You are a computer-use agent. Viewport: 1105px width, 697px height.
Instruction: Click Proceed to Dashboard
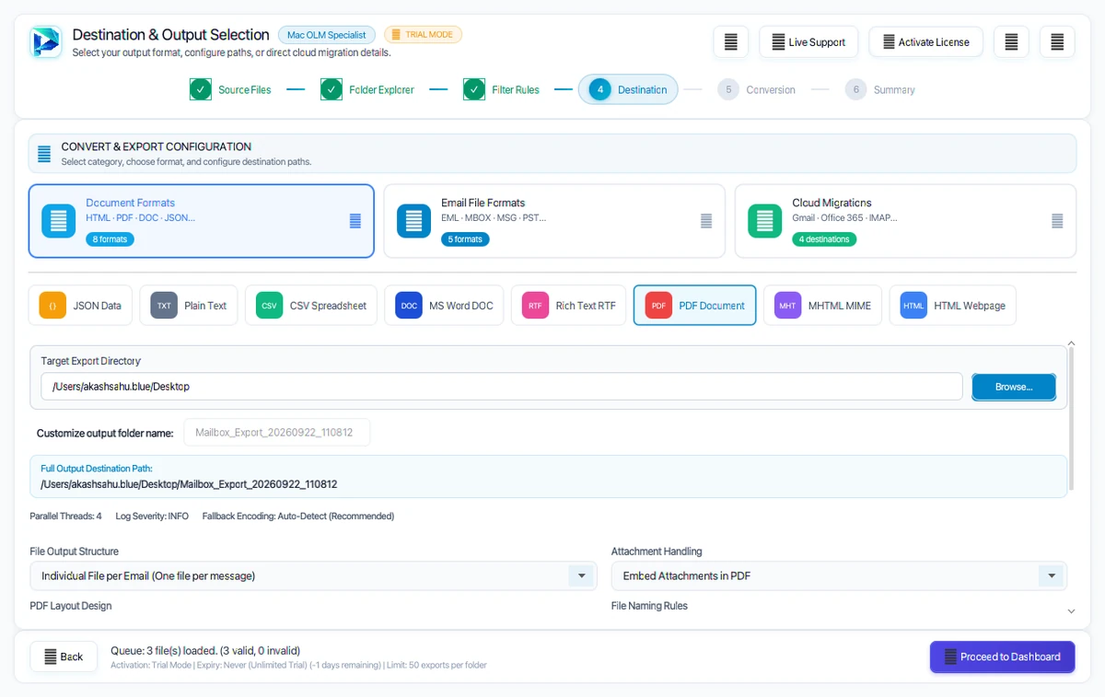pyautogui.click(x=1002, y=656)
